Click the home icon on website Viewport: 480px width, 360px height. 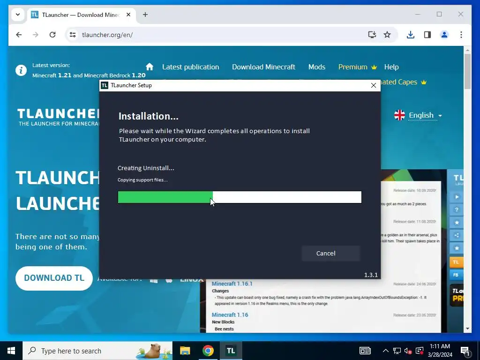150,67
